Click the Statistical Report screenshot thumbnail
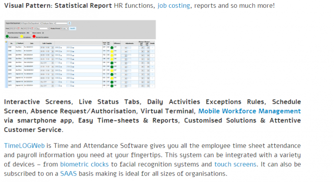 click(x=80, y=54)
